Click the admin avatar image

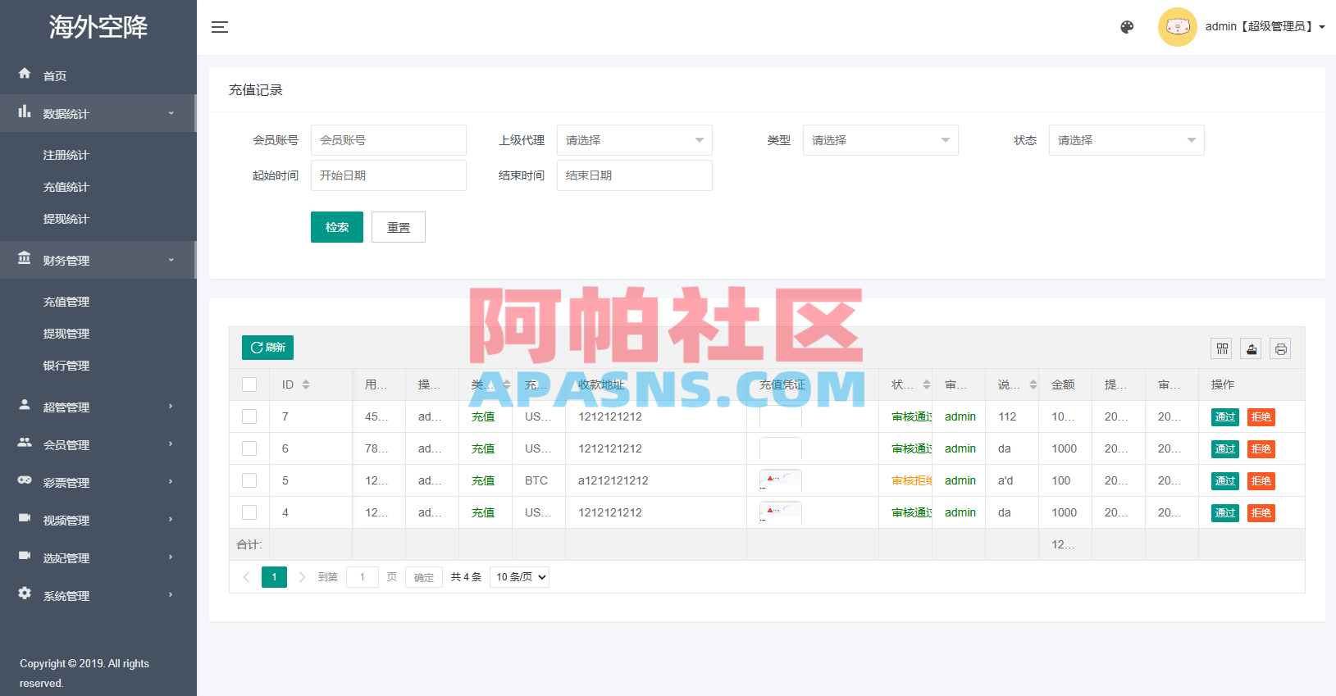click(1177, 27)
